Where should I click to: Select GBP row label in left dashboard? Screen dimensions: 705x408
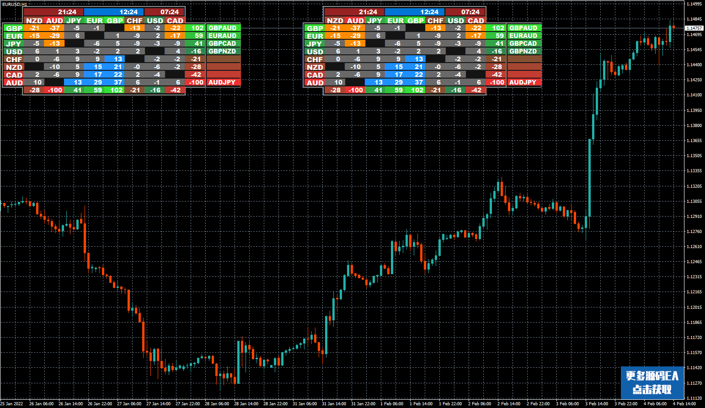[x=14, y=28]
